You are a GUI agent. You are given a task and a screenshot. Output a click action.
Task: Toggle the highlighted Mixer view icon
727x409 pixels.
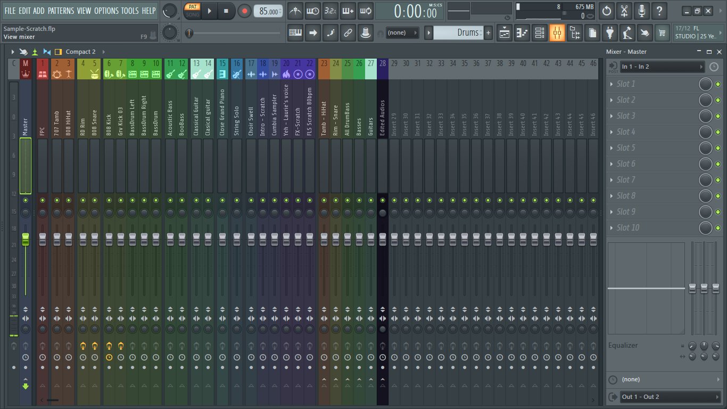point(557,33)
